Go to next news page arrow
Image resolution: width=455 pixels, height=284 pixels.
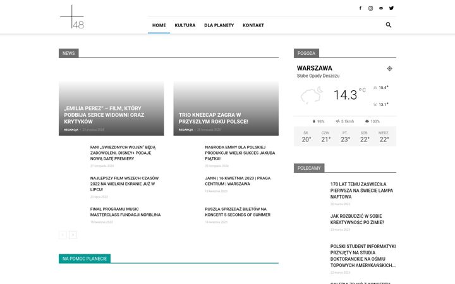[x=73, y=235]
